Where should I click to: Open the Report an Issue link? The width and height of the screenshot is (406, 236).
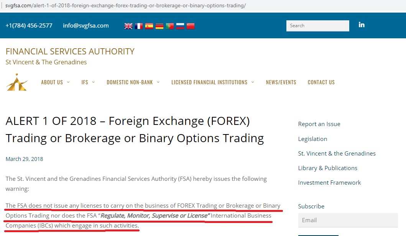319,124
